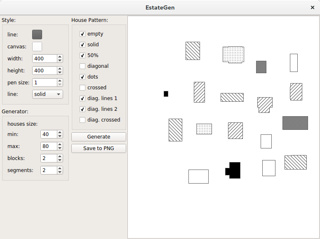
Task: Close the EstateGen window
Action: click(313, 7)
